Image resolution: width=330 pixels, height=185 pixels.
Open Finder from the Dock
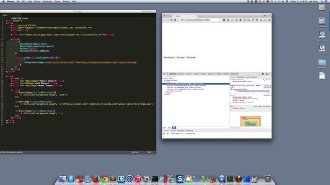pyautogui.click(x=62, y=179)
